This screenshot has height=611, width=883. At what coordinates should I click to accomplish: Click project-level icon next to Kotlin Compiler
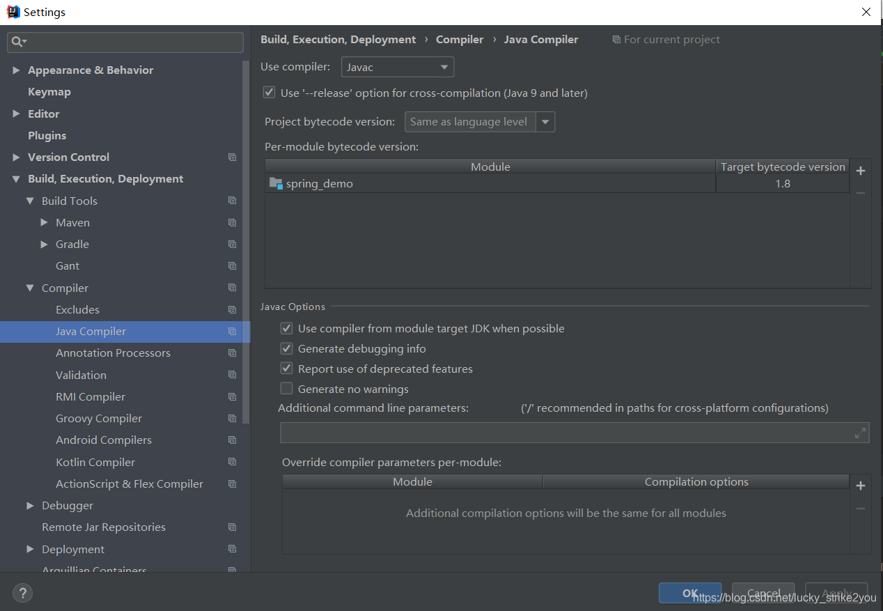click(233, 462)
